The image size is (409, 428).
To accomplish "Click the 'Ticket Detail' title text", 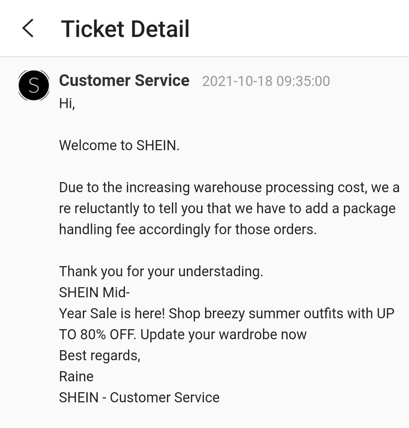I will pyautogui.click(x=125, y=28).
